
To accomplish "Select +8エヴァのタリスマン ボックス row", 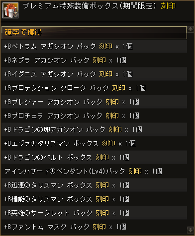I will (94, 143).
